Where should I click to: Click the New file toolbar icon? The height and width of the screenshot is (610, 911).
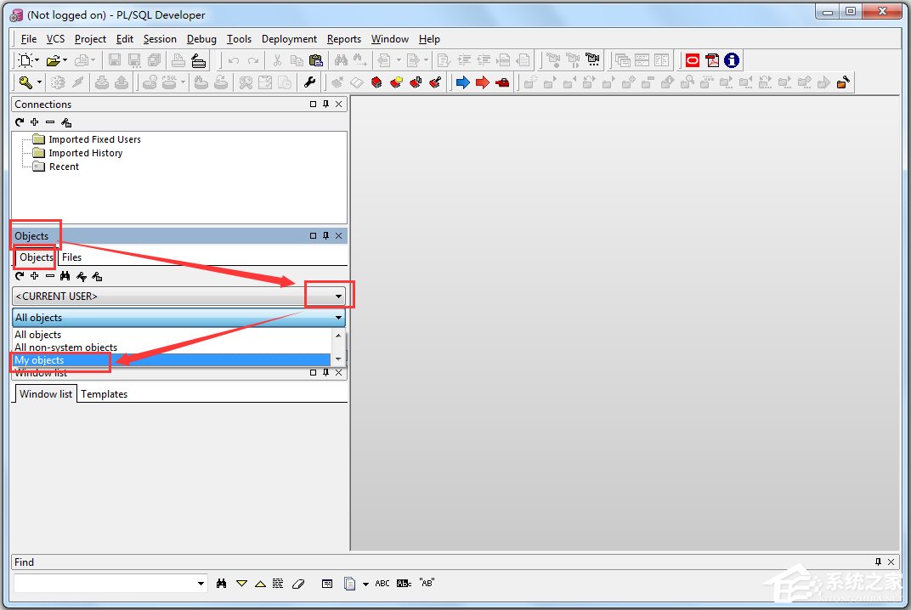tap(25, 60)
